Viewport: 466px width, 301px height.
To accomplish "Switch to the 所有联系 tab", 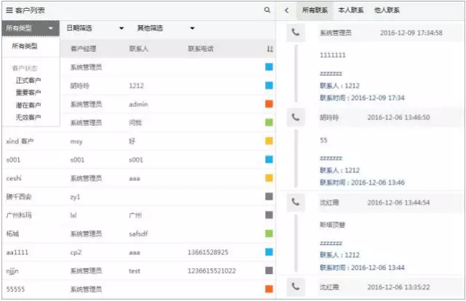I will pyautogui.click(x=315, y=10).
